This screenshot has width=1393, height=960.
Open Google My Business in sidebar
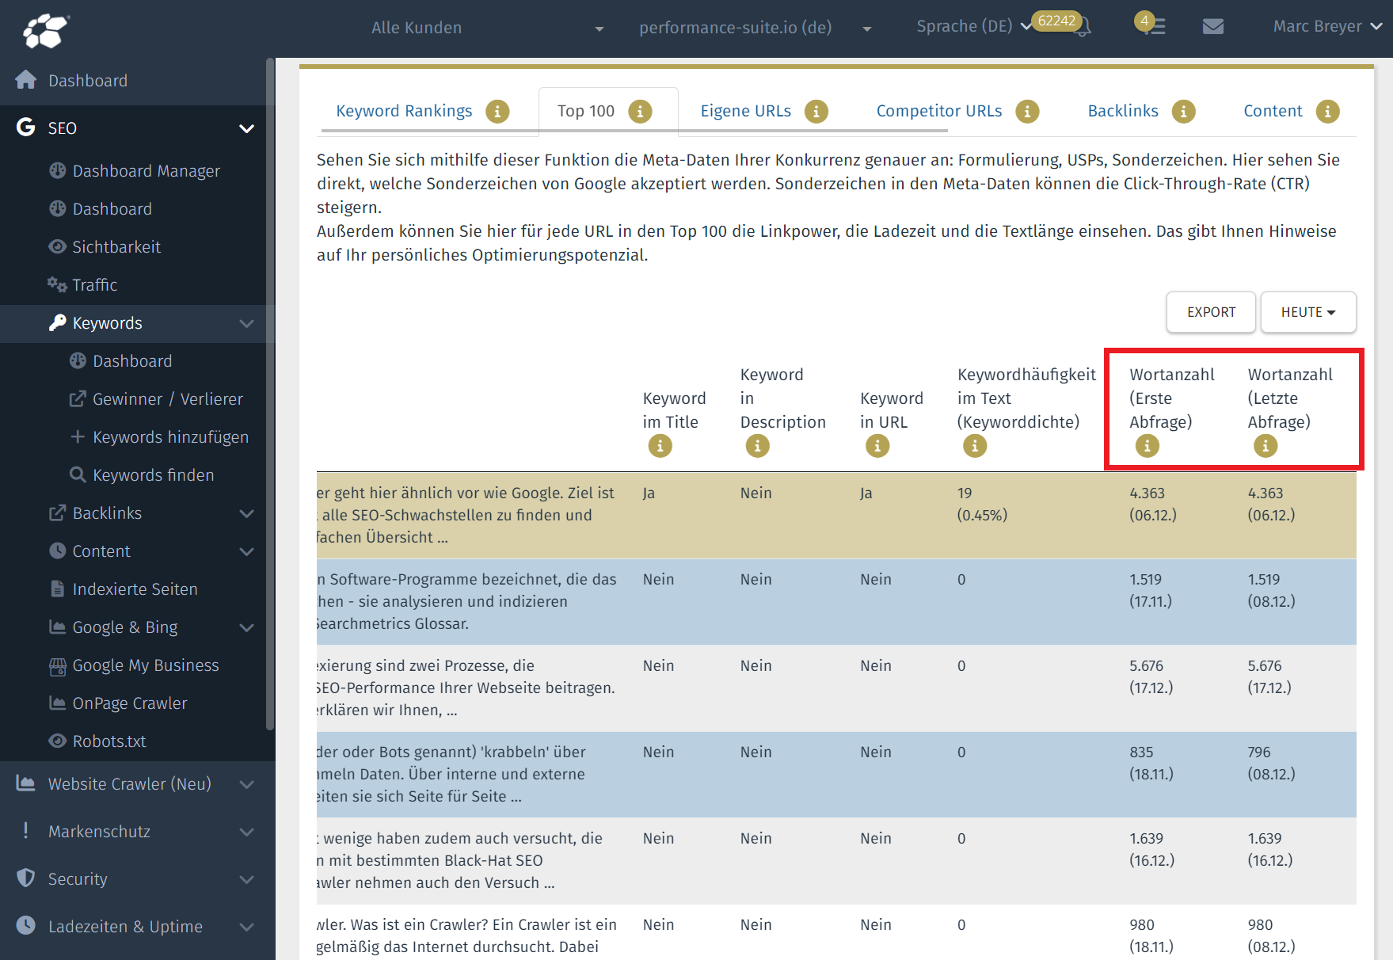click(x=146, y=665)
